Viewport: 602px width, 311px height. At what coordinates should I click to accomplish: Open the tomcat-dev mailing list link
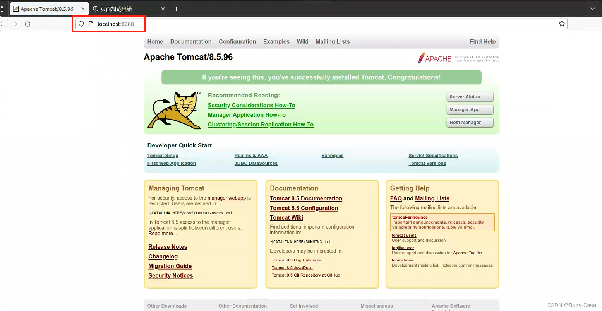click(402, 260)
